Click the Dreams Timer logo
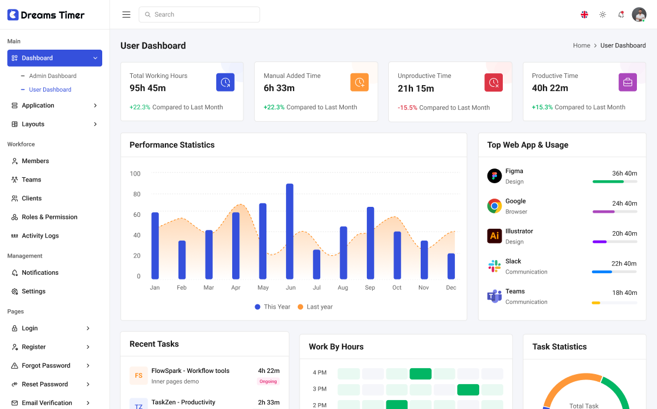 [x=46, y=15]
